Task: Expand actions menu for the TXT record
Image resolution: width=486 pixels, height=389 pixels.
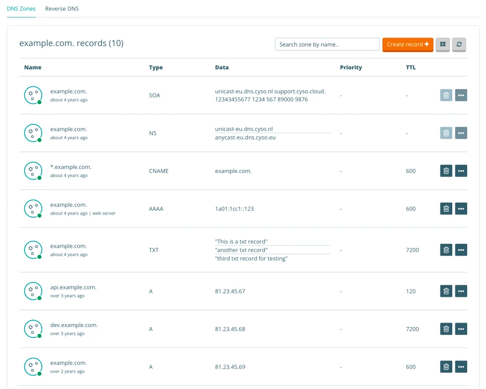Action: [461, 250]
